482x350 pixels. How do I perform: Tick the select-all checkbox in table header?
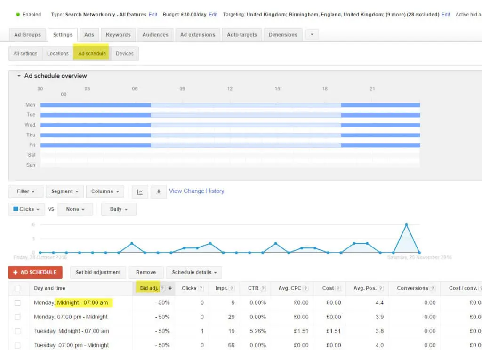(x=17, y=288)
